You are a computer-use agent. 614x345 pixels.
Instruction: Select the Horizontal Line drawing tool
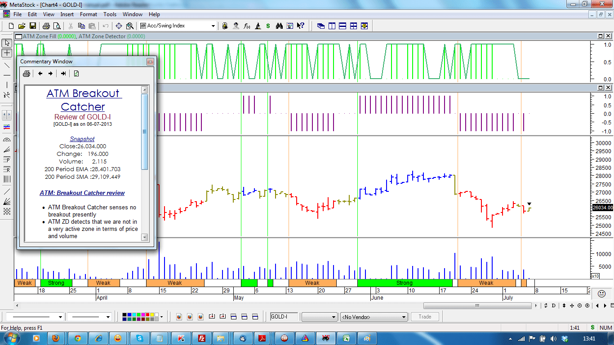[7, 75]
